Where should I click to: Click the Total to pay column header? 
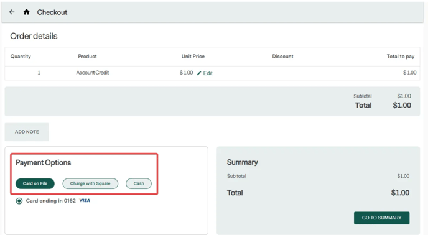[x=401, y=57]
